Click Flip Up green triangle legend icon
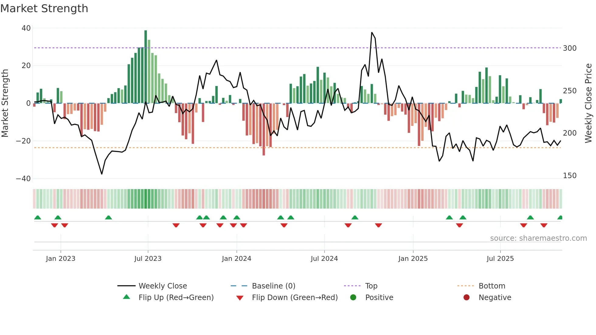This screenshot has height=335, width=596. pos(126,297)
